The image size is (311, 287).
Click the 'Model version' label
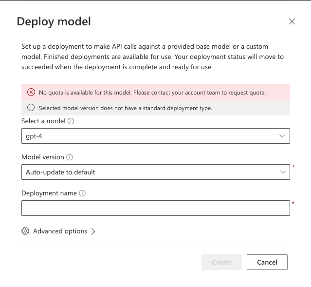click(43, 157)
